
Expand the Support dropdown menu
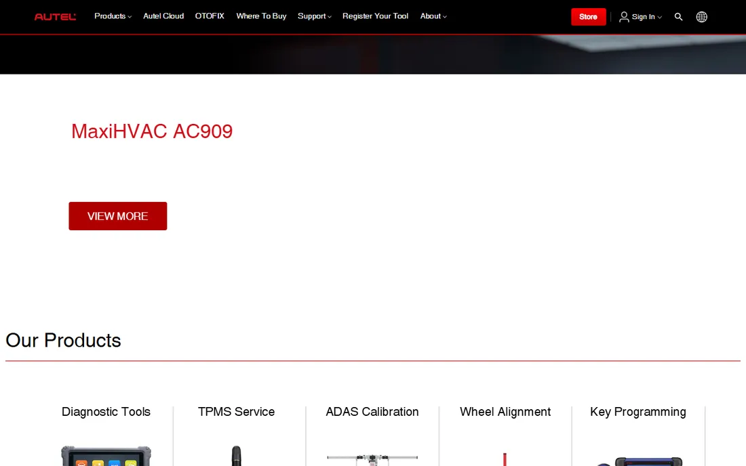(x=314, y=16)
